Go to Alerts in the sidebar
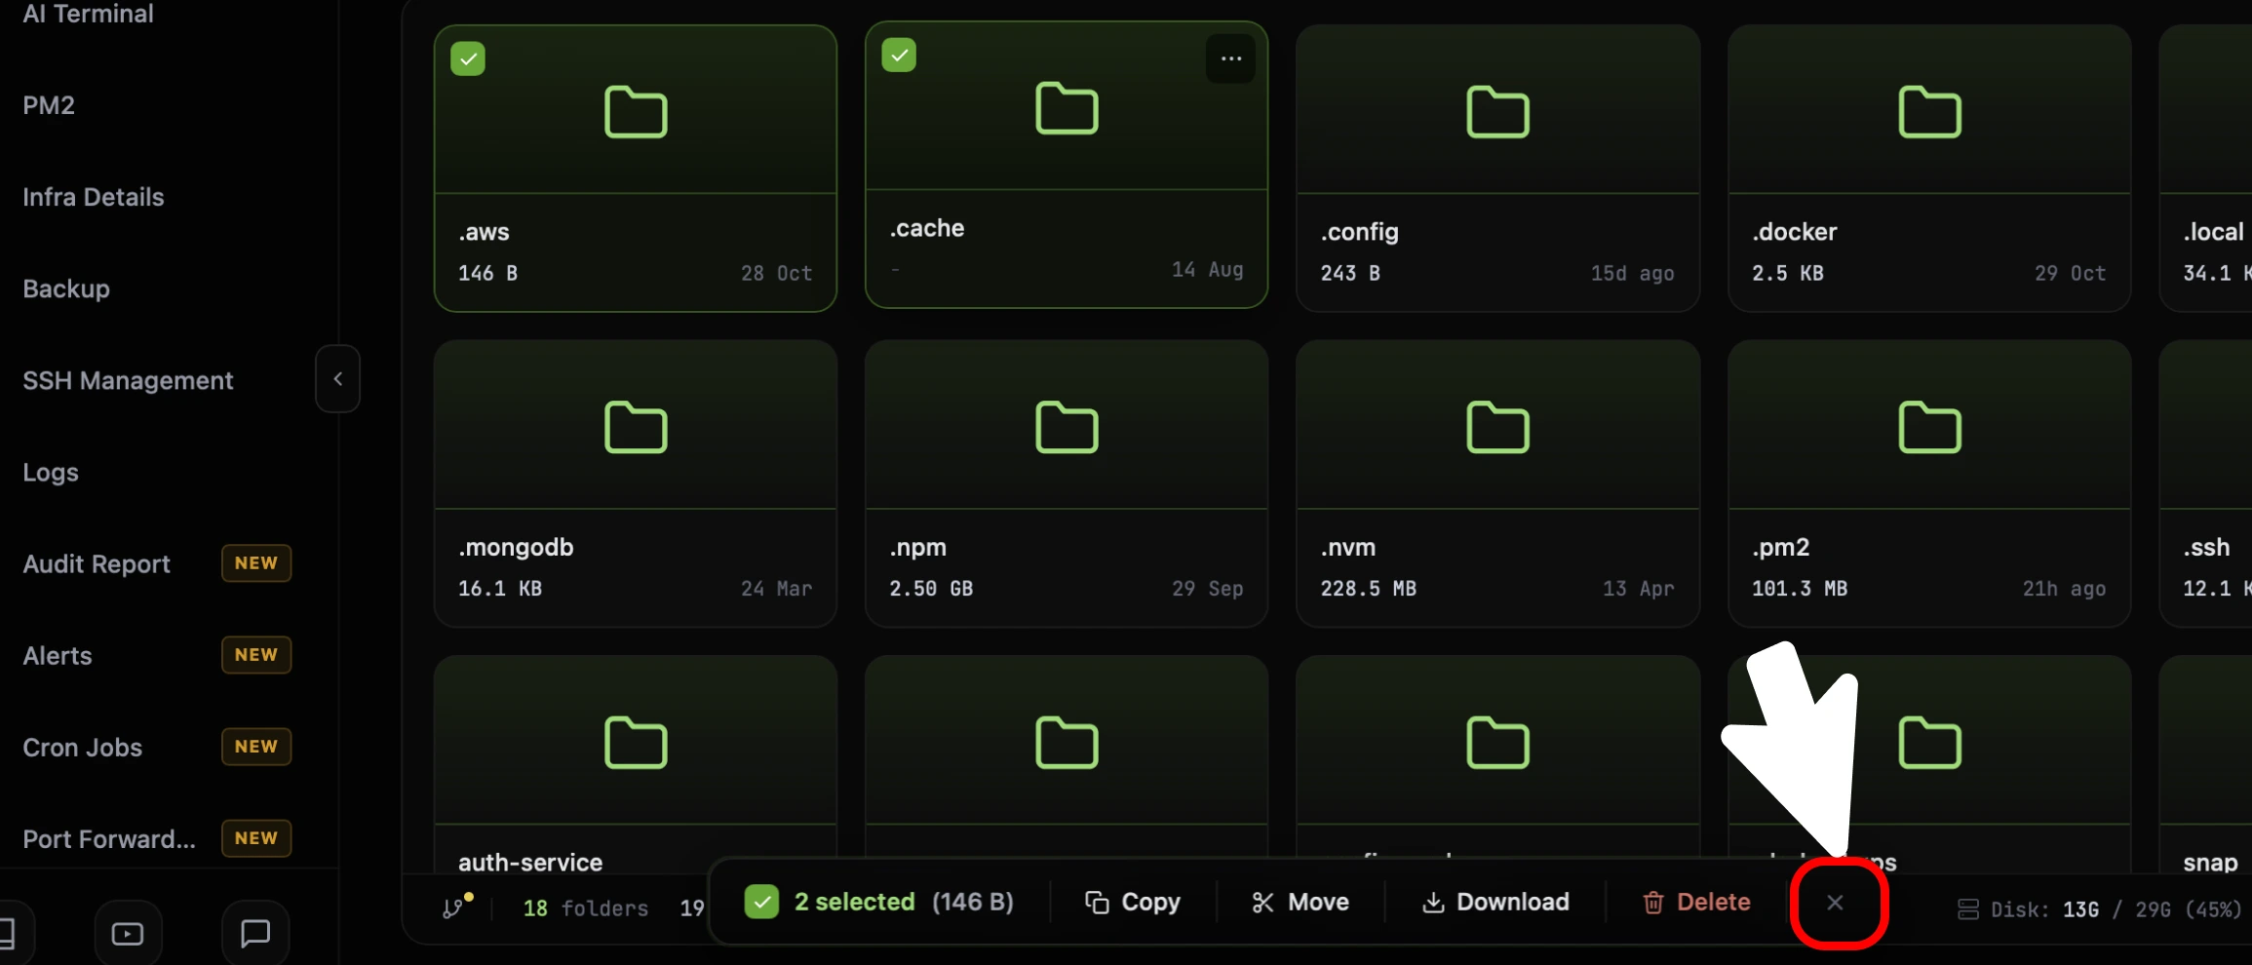Viewport: 2252px width, 965px height. tap(58, 655)
